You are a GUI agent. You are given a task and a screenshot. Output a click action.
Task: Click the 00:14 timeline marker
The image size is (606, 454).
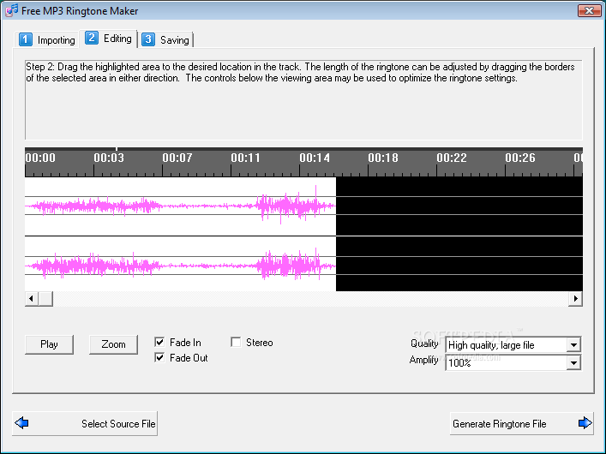point(315,158)
